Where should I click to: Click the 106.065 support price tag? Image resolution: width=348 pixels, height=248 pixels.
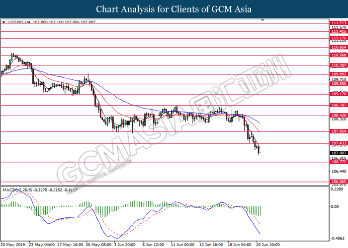click(338, 182)
